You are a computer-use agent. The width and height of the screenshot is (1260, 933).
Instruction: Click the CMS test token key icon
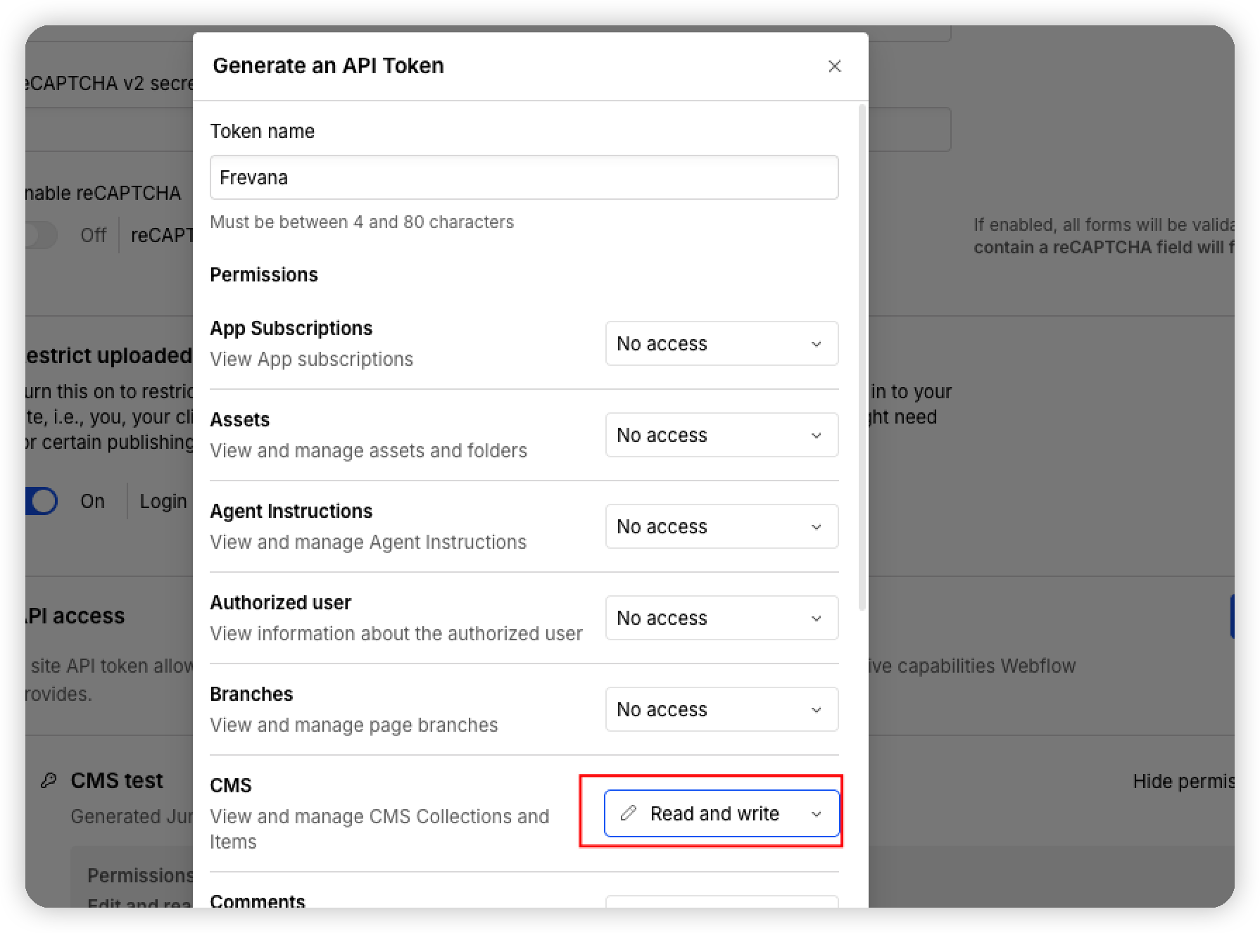pyautogui.click(x=49, y=780)
